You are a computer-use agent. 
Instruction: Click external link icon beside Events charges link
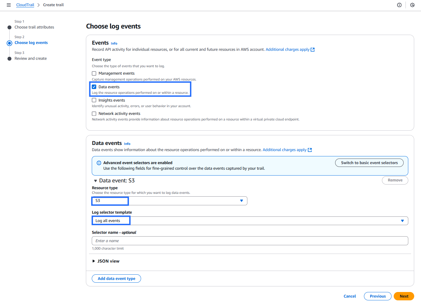tap(313, 50)
